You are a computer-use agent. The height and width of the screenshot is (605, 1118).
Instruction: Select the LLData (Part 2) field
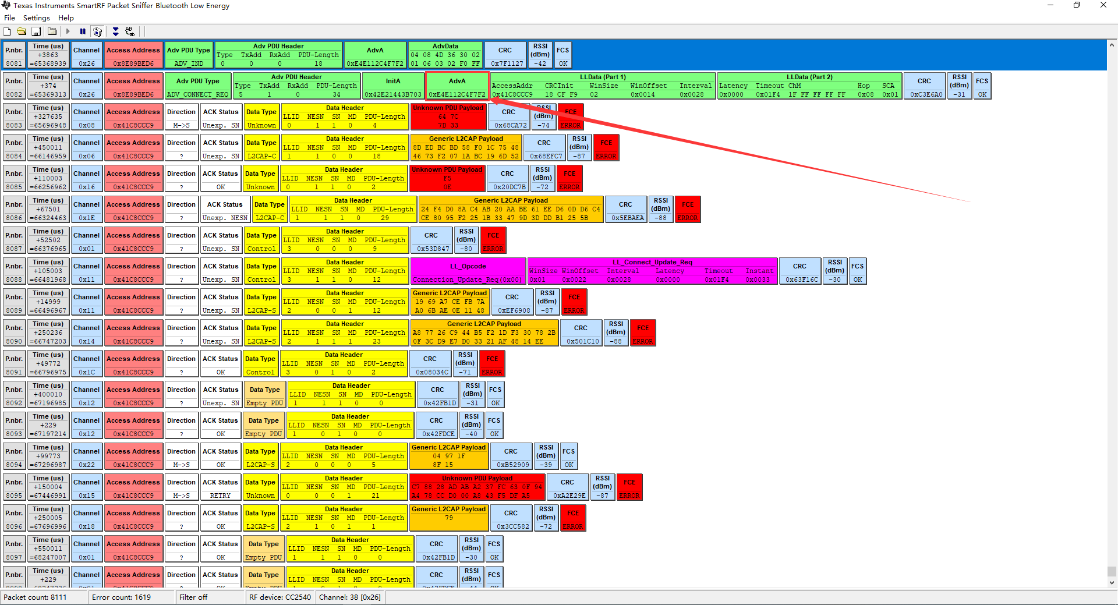click(x=810, y=86)
